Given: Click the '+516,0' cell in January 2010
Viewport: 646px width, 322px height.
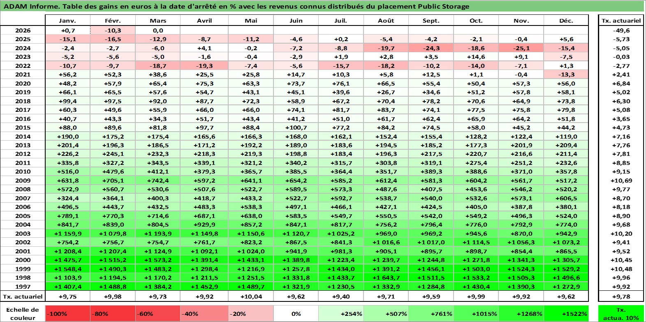Looking at the screenshot, I should pyautogui.click(x=67, y=171).
